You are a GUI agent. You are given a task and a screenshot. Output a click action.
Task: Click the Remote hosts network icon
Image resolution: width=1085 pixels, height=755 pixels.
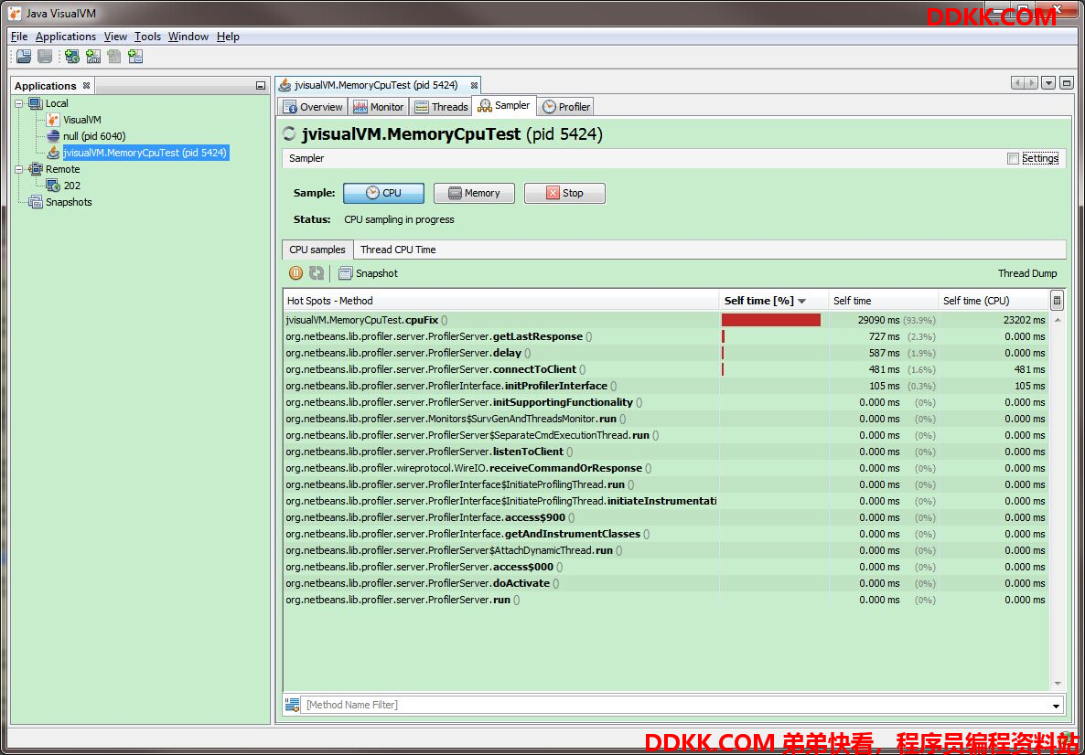pos(36,169)
